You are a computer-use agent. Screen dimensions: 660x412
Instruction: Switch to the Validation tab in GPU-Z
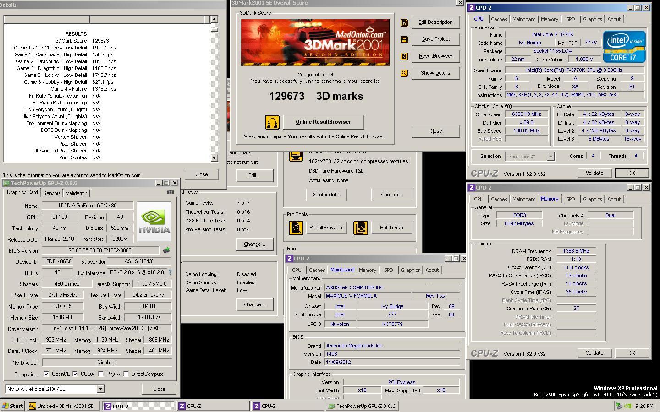coord(77,193)
